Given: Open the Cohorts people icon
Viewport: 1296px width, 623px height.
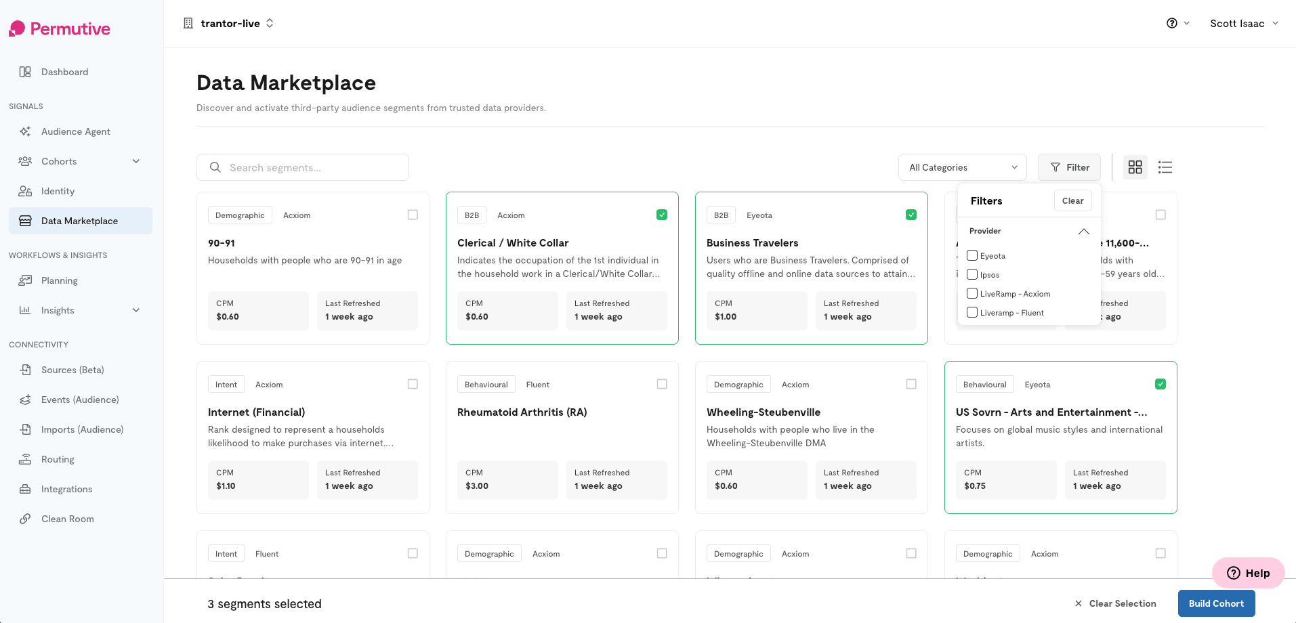Looking at the screenshot, I should tap(25, 161).
